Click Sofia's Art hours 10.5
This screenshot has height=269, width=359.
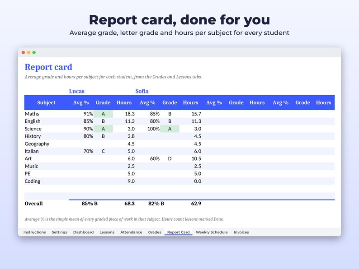196,158
